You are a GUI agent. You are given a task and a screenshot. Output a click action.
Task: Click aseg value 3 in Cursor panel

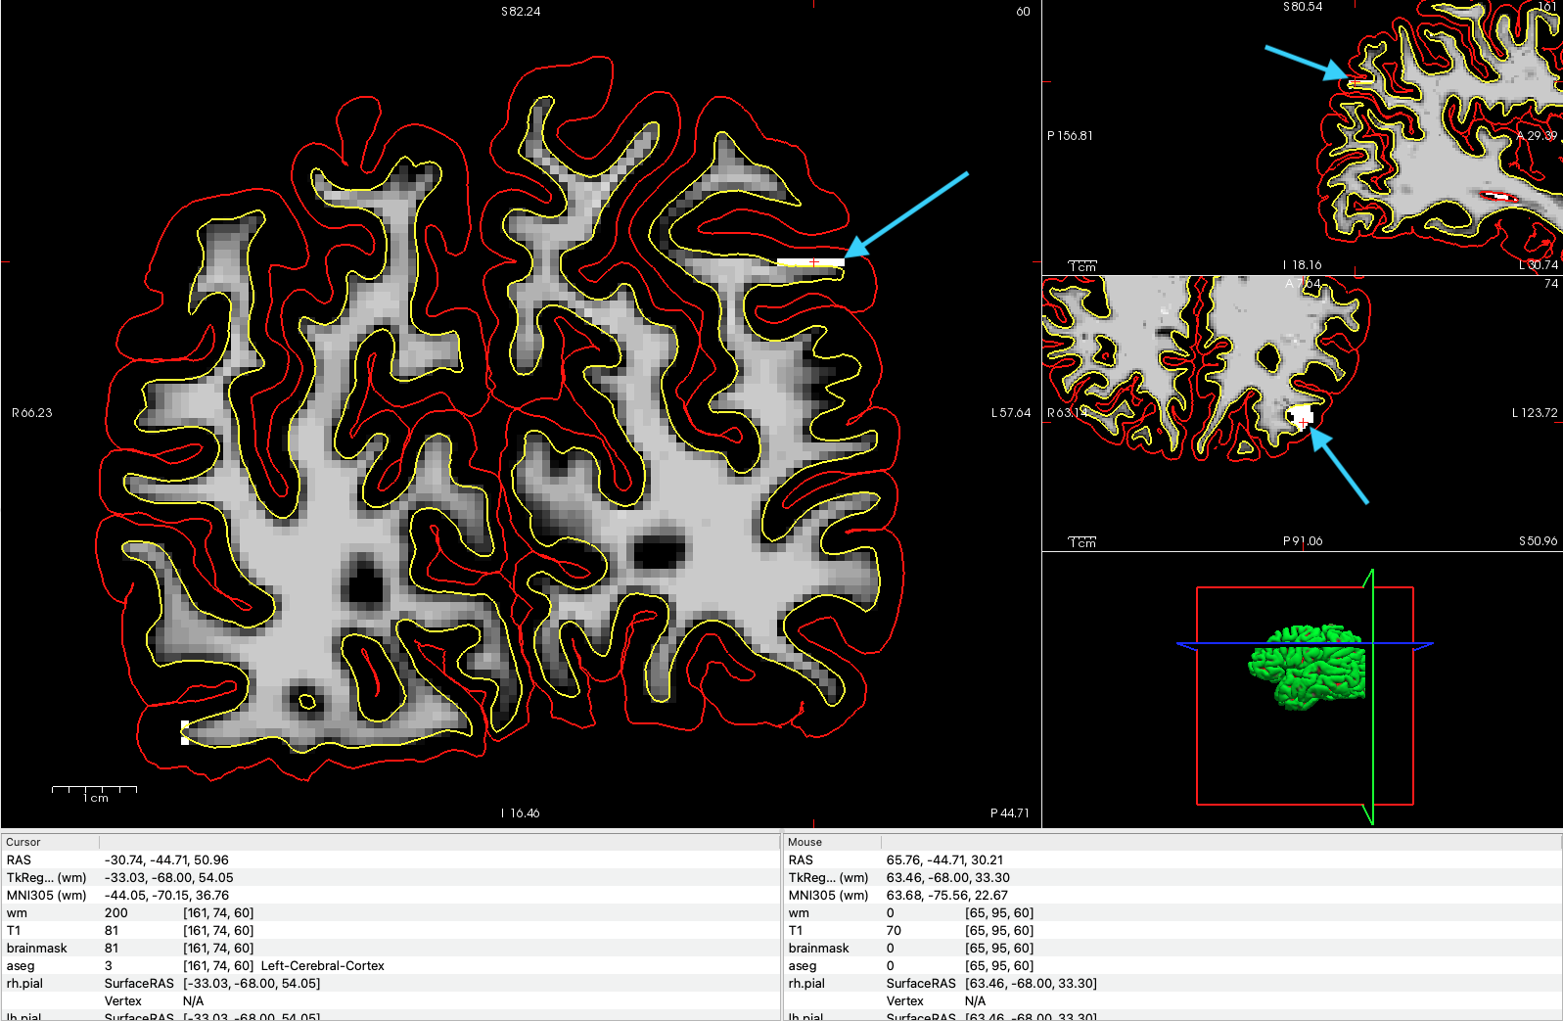(109, 966)
